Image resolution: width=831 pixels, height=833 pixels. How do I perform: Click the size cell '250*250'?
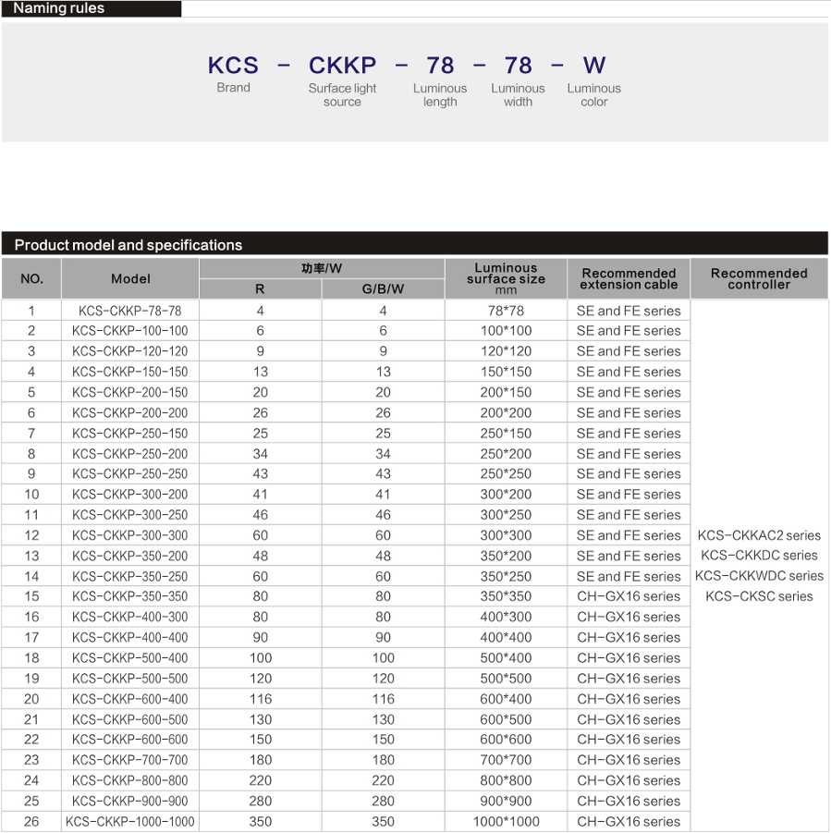(506, 474)
